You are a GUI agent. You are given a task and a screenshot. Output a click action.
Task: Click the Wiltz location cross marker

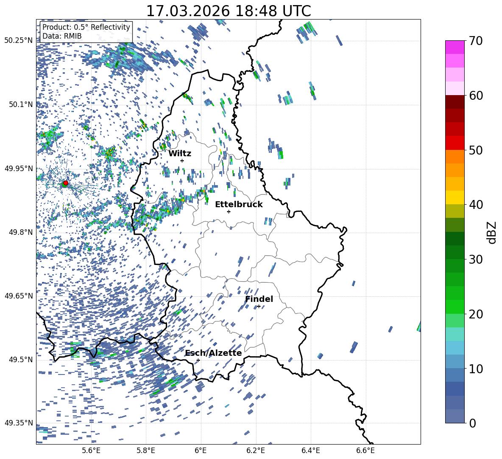pos(182,161)
